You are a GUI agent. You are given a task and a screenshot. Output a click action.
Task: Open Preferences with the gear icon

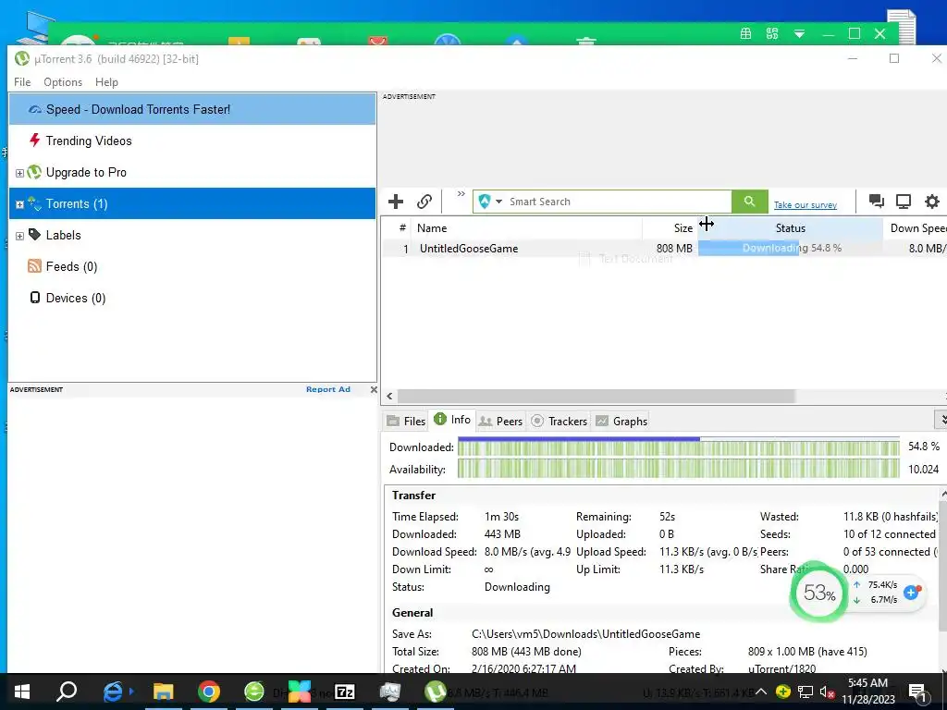(932, 202)
